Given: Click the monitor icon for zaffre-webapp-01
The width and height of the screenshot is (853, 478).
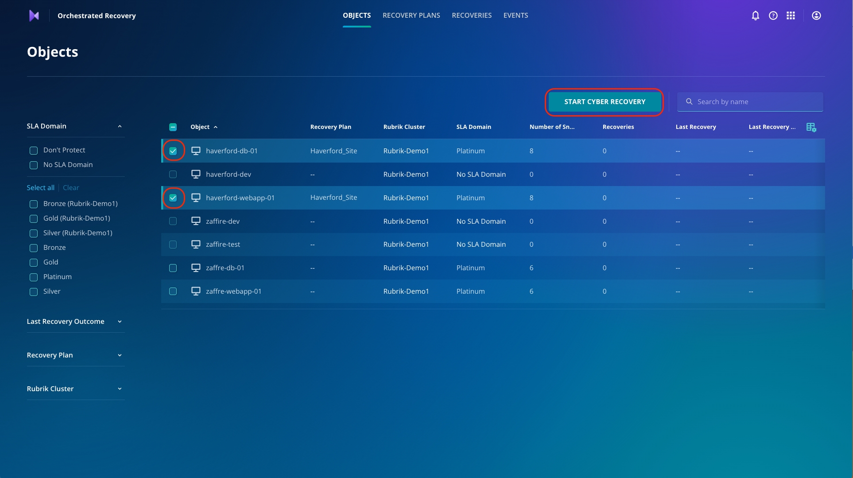Looking at the screenshot, I should click(196, 291).
